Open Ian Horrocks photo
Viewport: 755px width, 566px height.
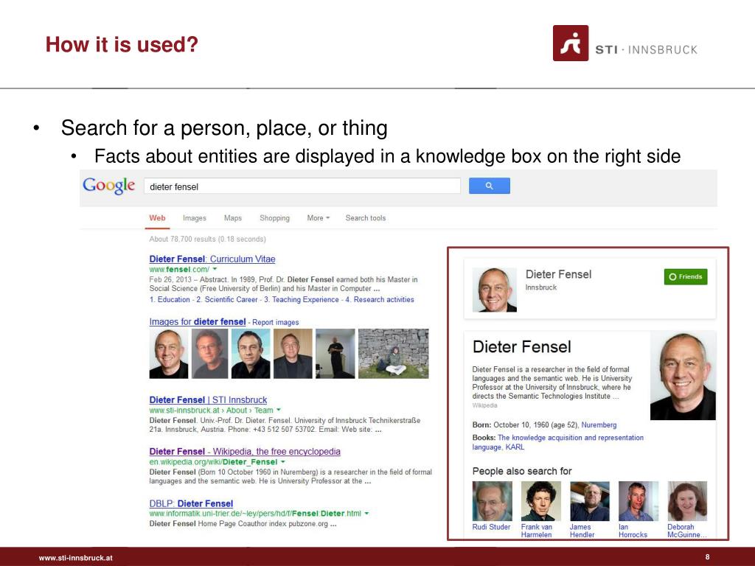pyautogui.click(x=639, y=501)
